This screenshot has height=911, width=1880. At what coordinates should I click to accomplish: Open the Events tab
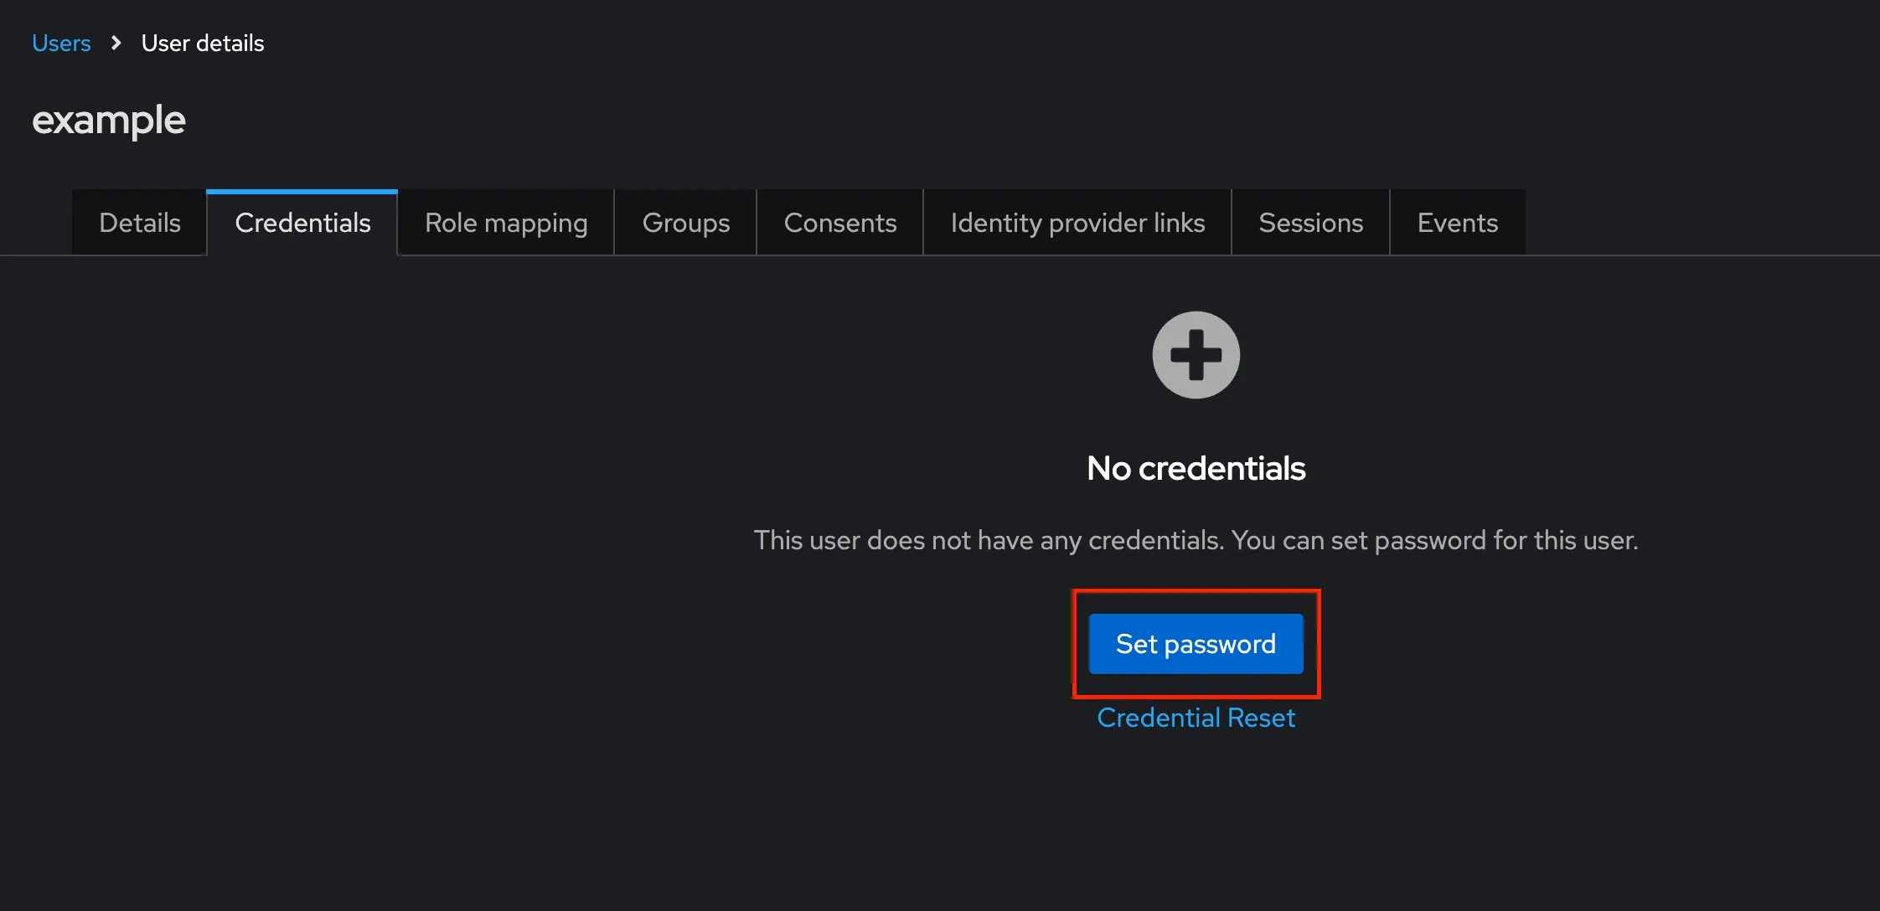[1457, 223]
